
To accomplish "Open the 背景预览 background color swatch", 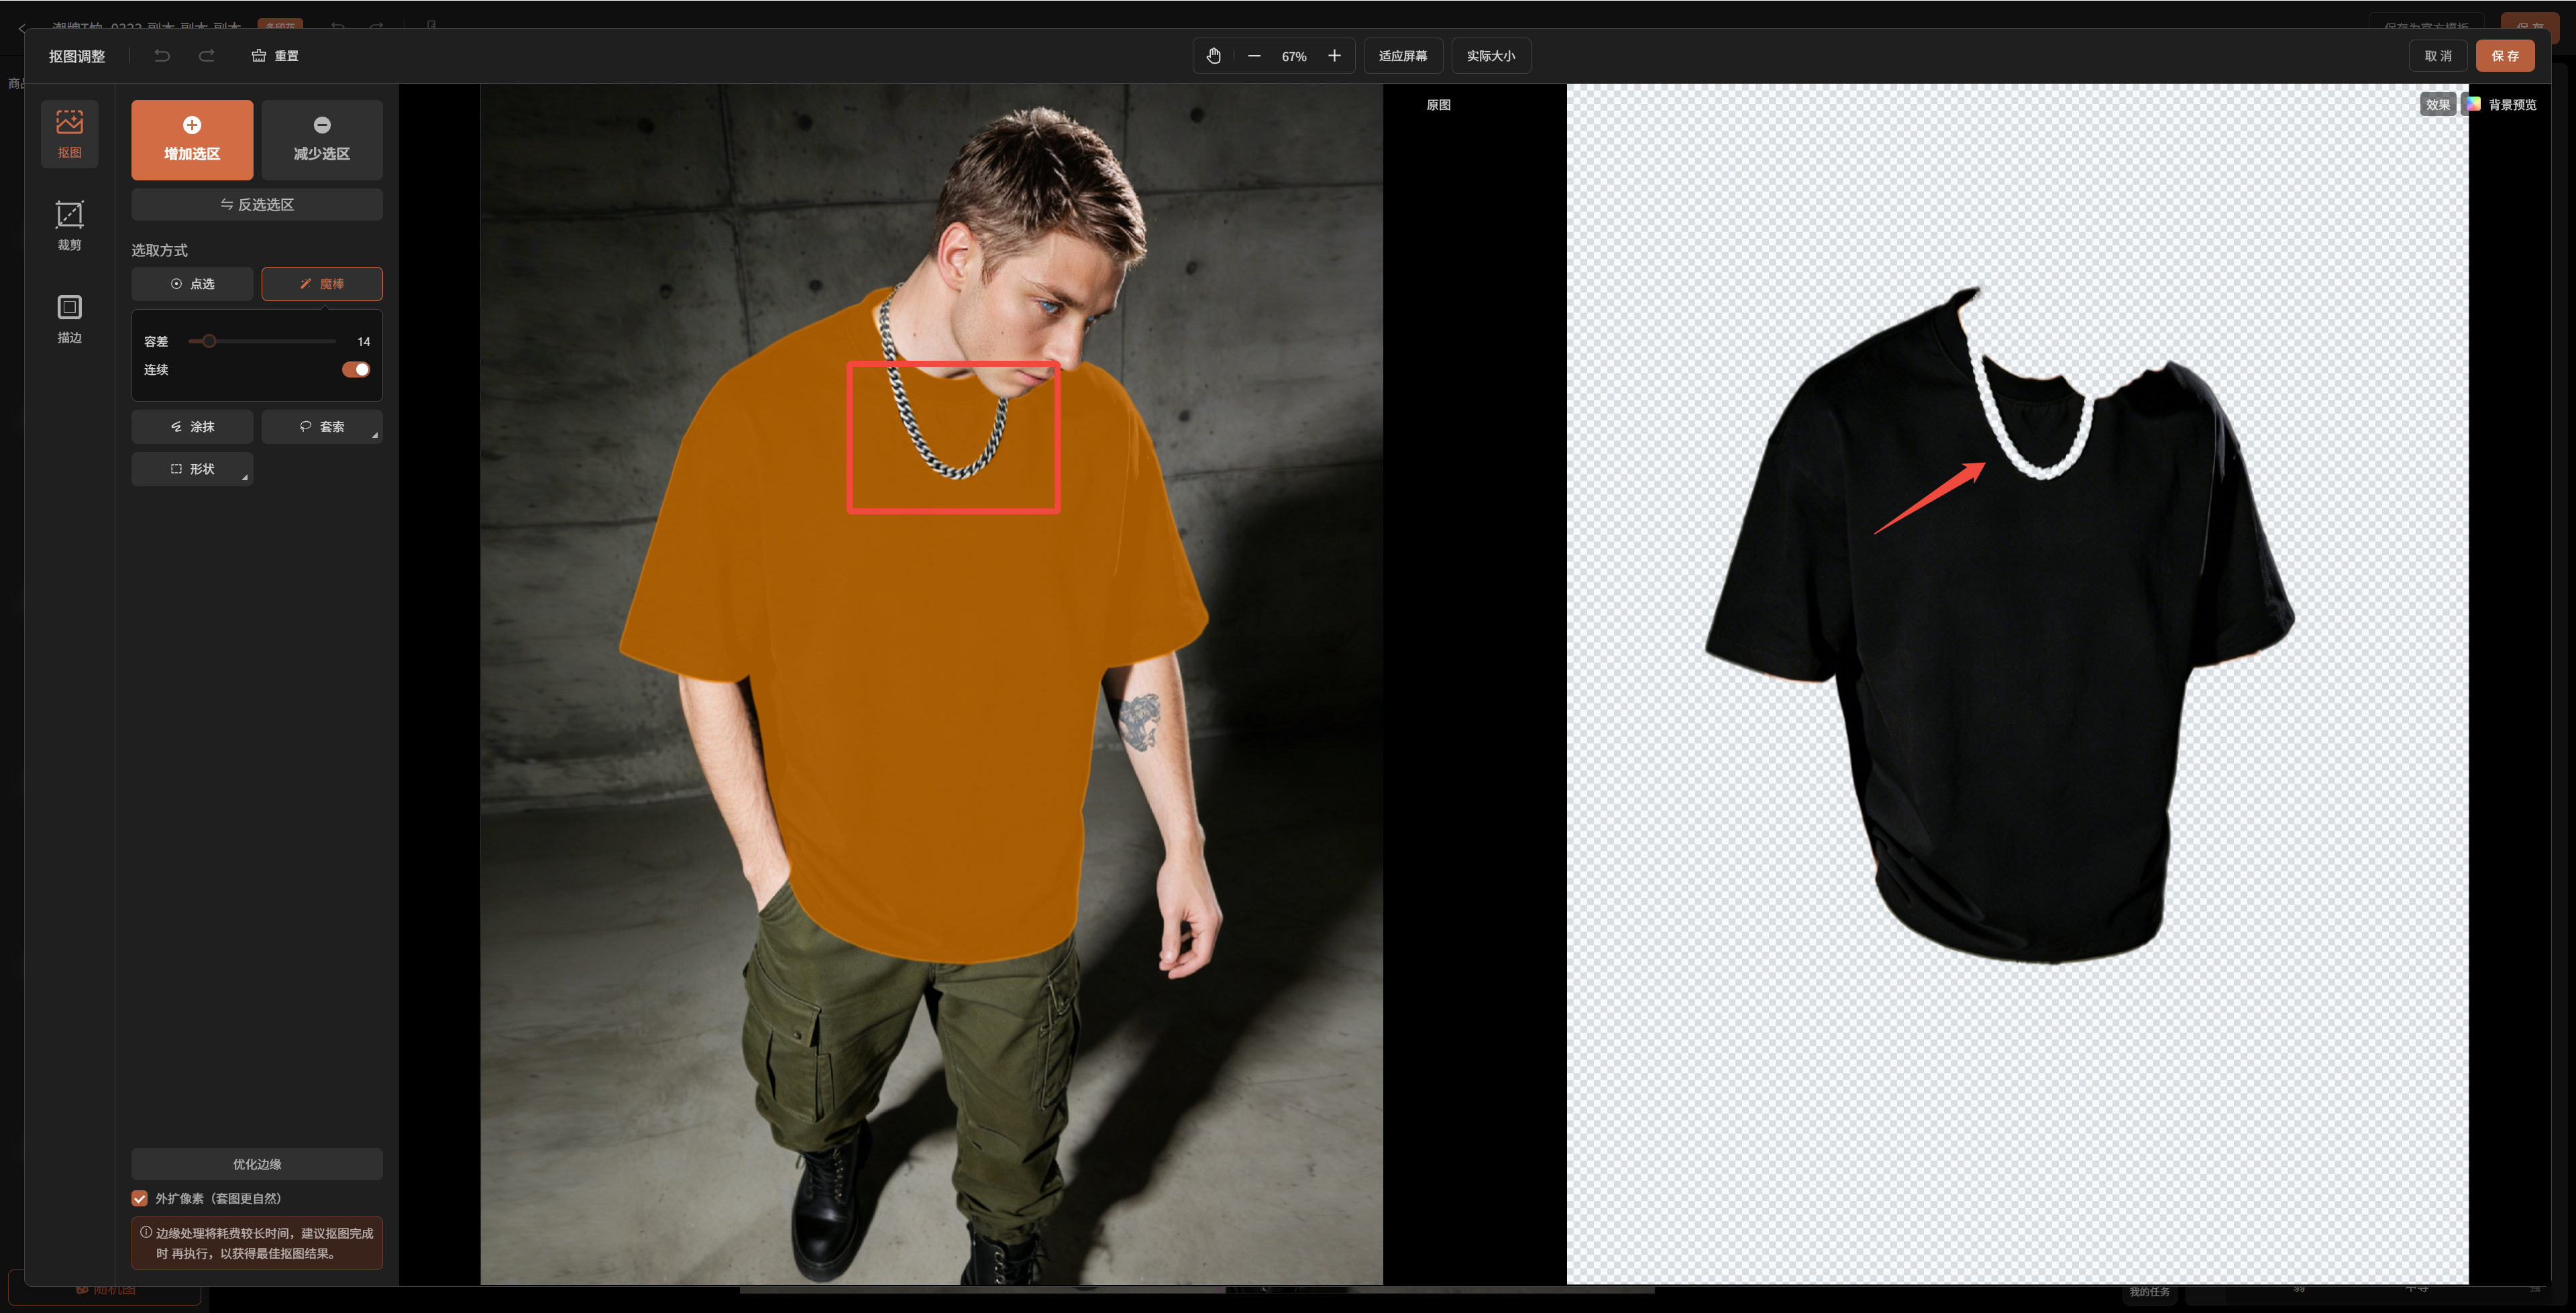I will coord(2473,104).
